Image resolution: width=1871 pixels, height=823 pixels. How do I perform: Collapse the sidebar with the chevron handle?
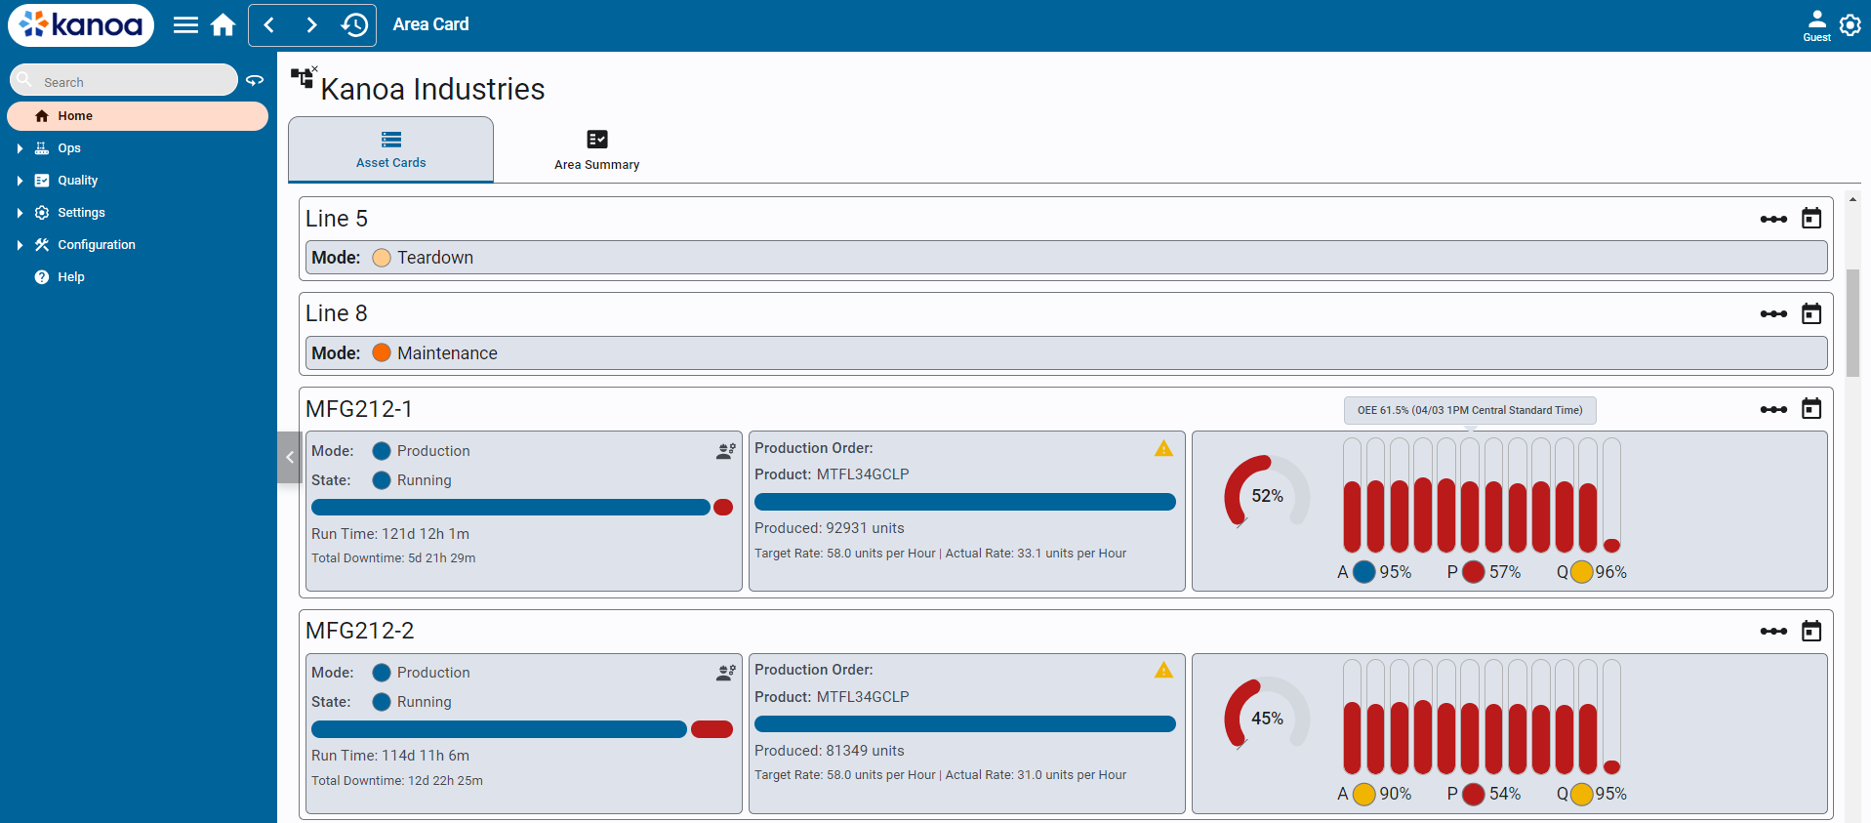[x=290, y=457]
